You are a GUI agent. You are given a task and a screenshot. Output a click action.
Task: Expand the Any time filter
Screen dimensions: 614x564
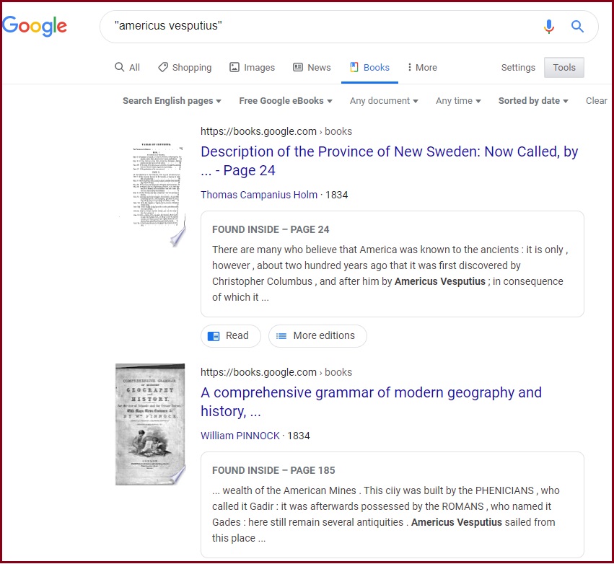[458, 100]
